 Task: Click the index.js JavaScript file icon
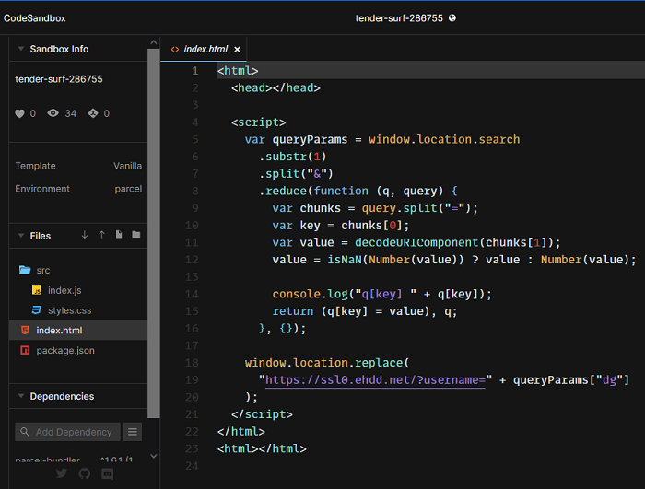coord(37,290)
